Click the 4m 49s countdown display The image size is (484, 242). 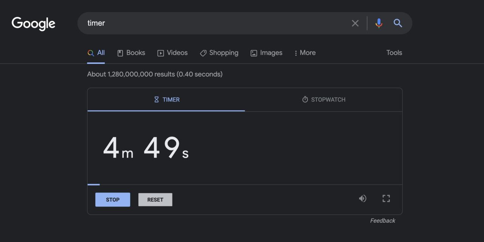146,148
